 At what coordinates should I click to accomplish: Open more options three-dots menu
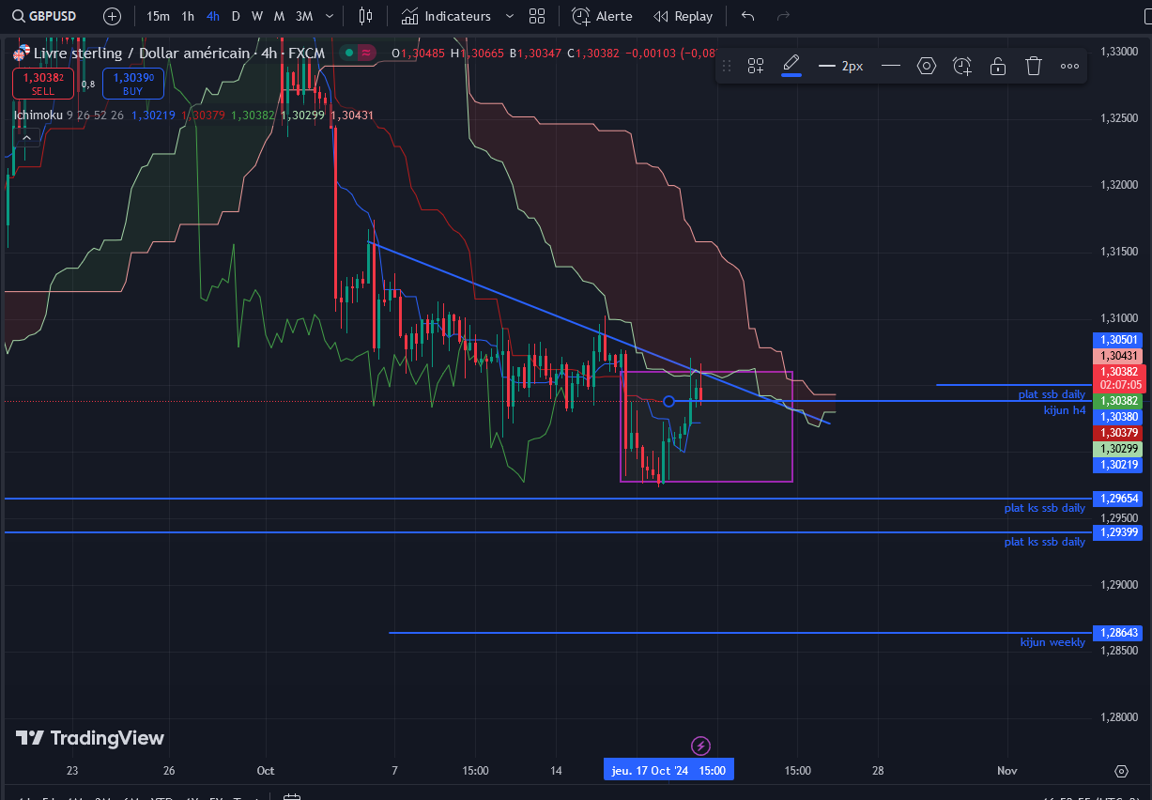pos(1069,66)
